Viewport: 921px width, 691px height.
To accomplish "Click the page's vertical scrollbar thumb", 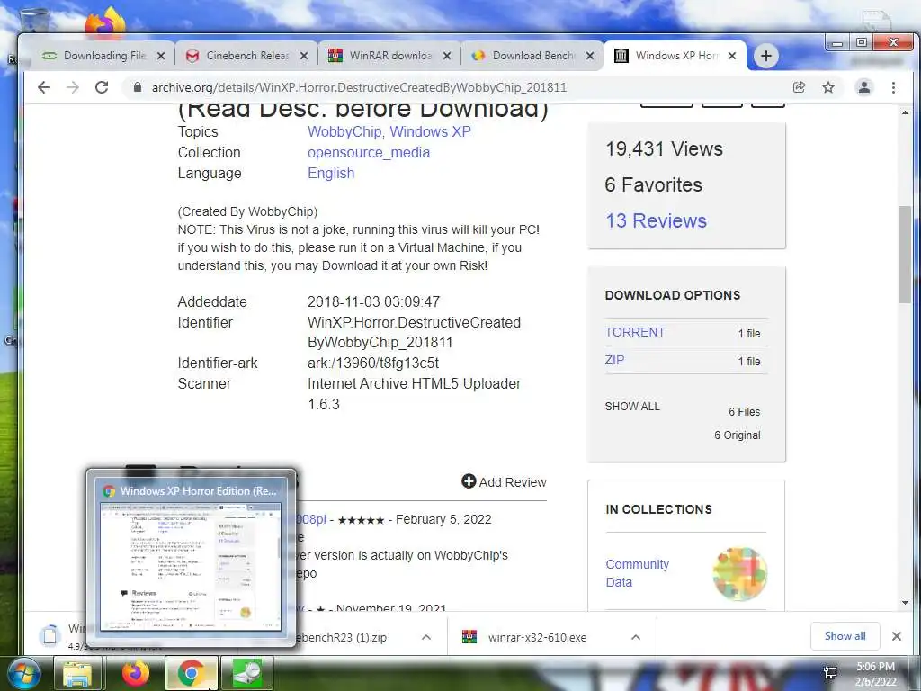I will coord(905,254).
